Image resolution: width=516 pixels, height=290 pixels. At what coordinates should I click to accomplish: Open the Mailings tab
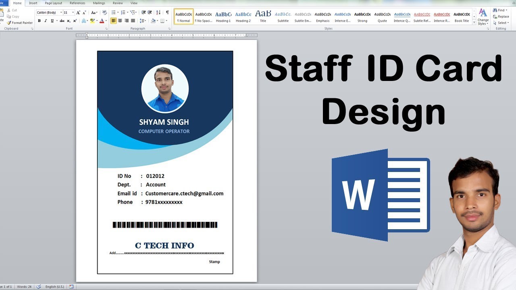99,3
